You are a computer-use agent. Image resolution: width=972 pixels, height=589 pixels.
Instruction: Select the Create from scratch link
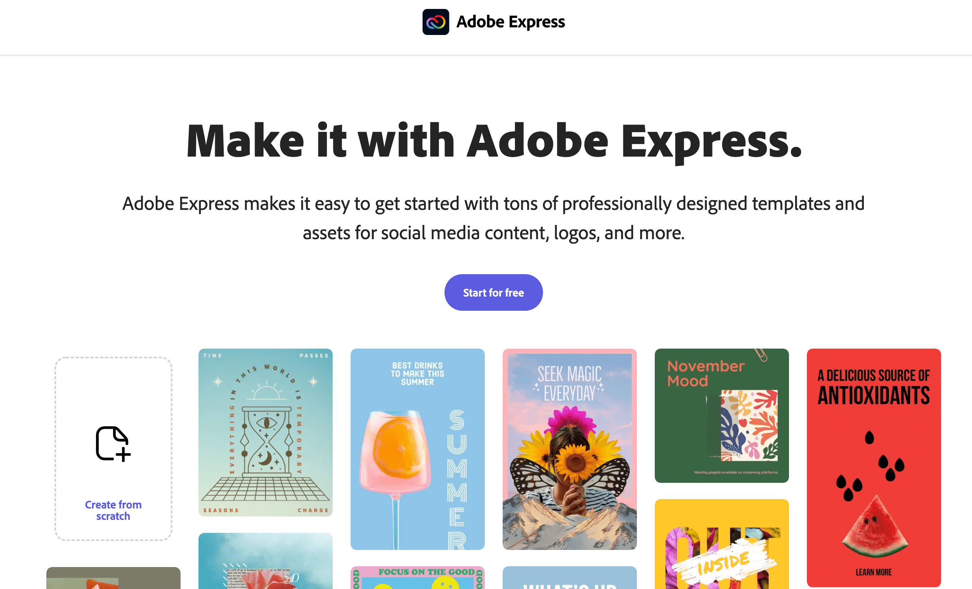coord(113,510)
